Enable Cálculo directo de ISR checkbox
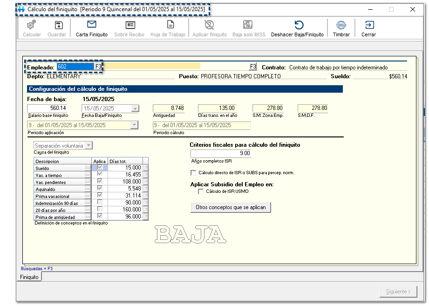The image size is (429, 306). pyautogui.click(x=194, y=173)
